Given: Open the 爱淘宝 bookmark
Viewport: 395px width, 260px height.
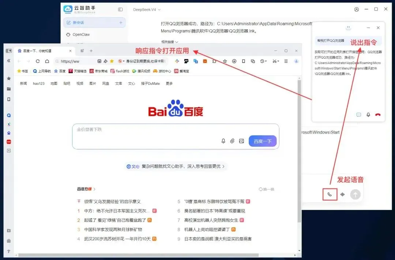Looking at the screenshot, I should point(182,71).
